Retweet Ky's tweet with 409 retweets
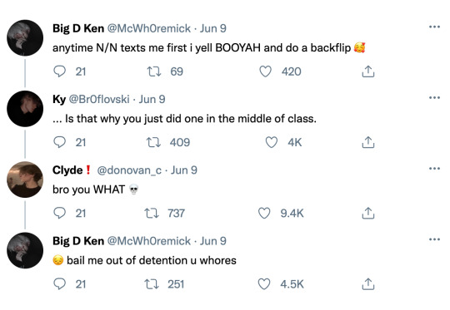Image resolution: width=450 pixels, height=310 pixels. point(153,142)
